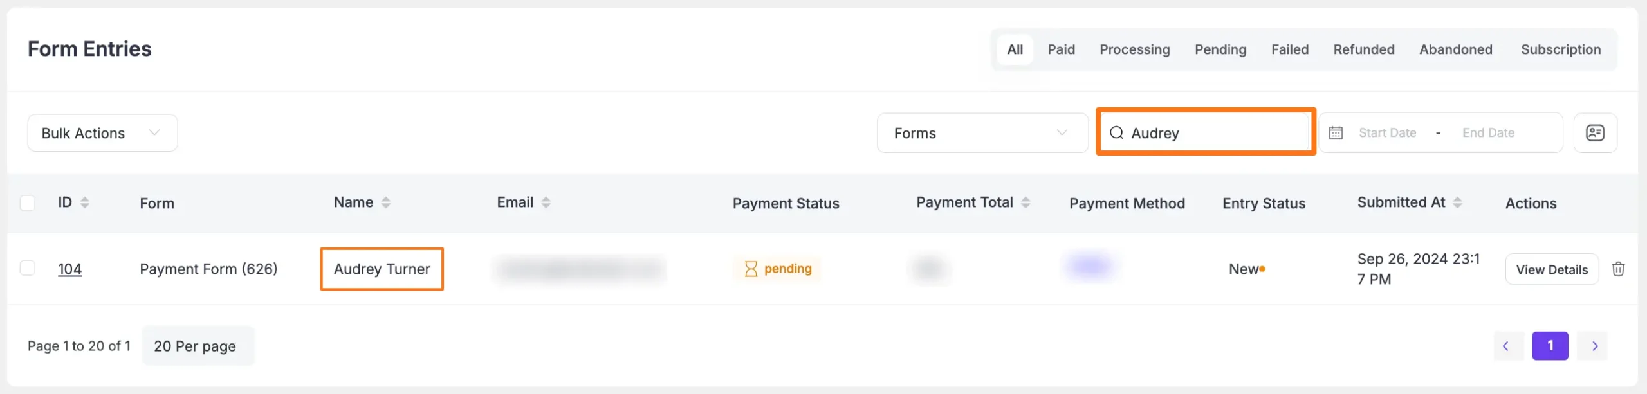Expand the Forms filter dropdown
Screen dimensions: 1647x394
982,133
